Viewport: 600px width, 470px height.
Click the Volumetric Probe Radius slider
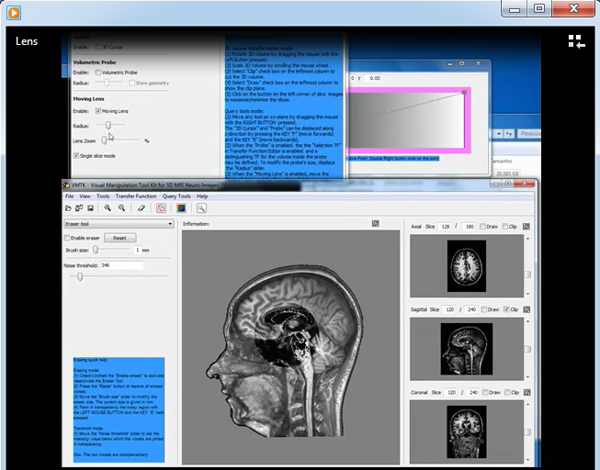(x=108, y=83)
